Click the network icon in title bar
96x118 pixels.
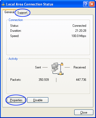click(x=3, y=4)
